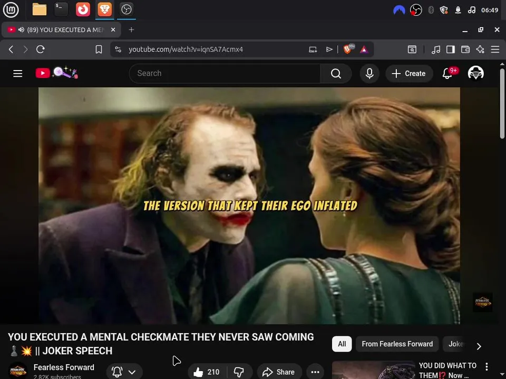
Task: Open the YOU DID WHAT TO THEM video thumbnail
Action: (x=374, y=370)
